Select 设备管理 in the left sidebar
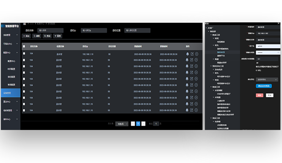The width and height of the screenshot is (282, 163). point(10,93)
